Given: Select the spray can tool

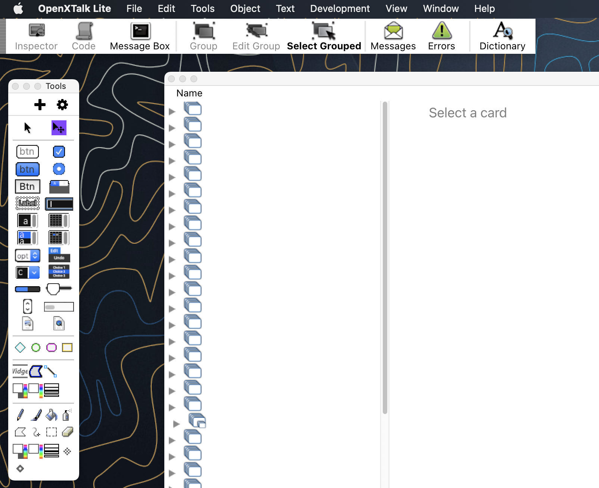Looking at the screenshot, I should [x=66, y=414].
